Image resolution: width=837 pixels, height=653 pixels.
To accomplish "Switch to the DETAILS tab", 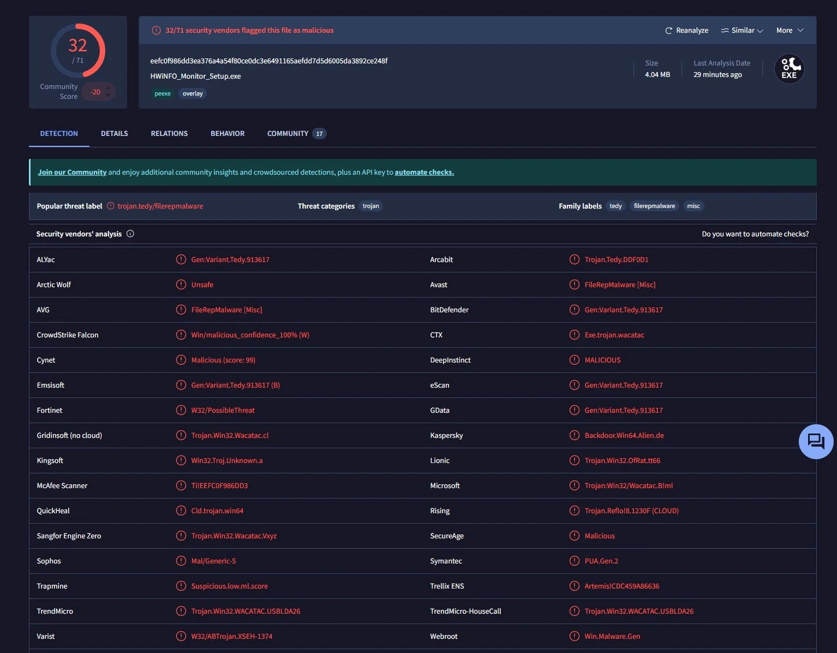I will tap(114, 133).
